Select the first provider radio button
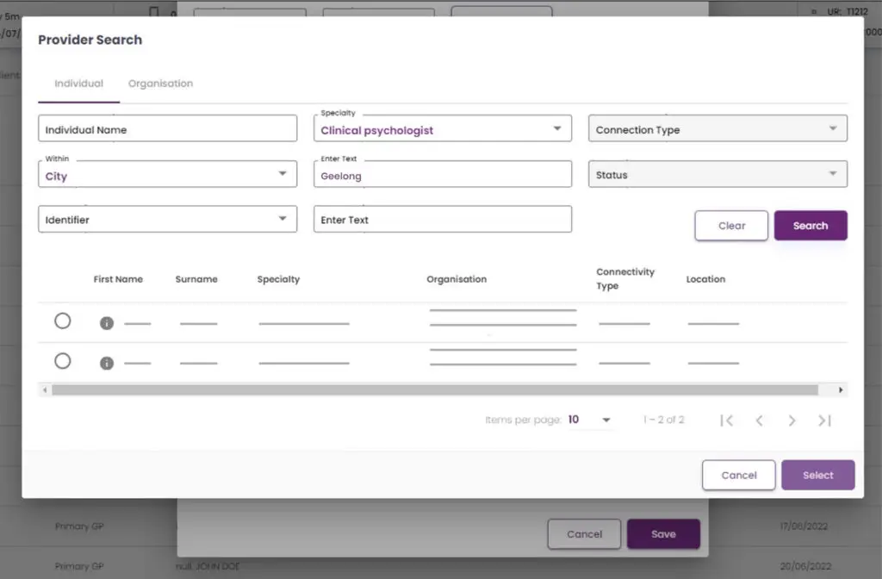The width and height of the screenshot is (882, 579). (x=63, y=321)
